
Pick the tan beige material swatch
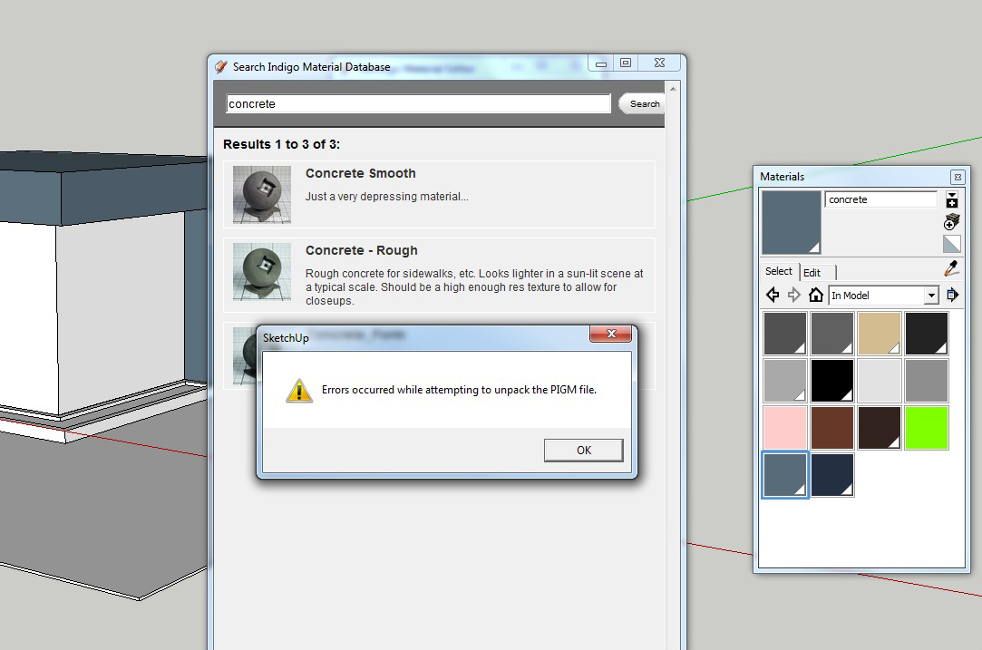(880, 334)
